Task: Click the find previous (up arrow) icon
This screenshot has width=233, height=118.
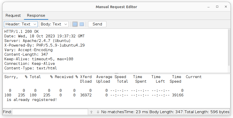Action: coord(91,112)
